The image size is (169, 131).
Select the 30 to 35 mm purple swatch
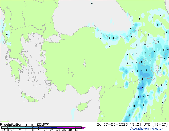click(x=60, y=128)
